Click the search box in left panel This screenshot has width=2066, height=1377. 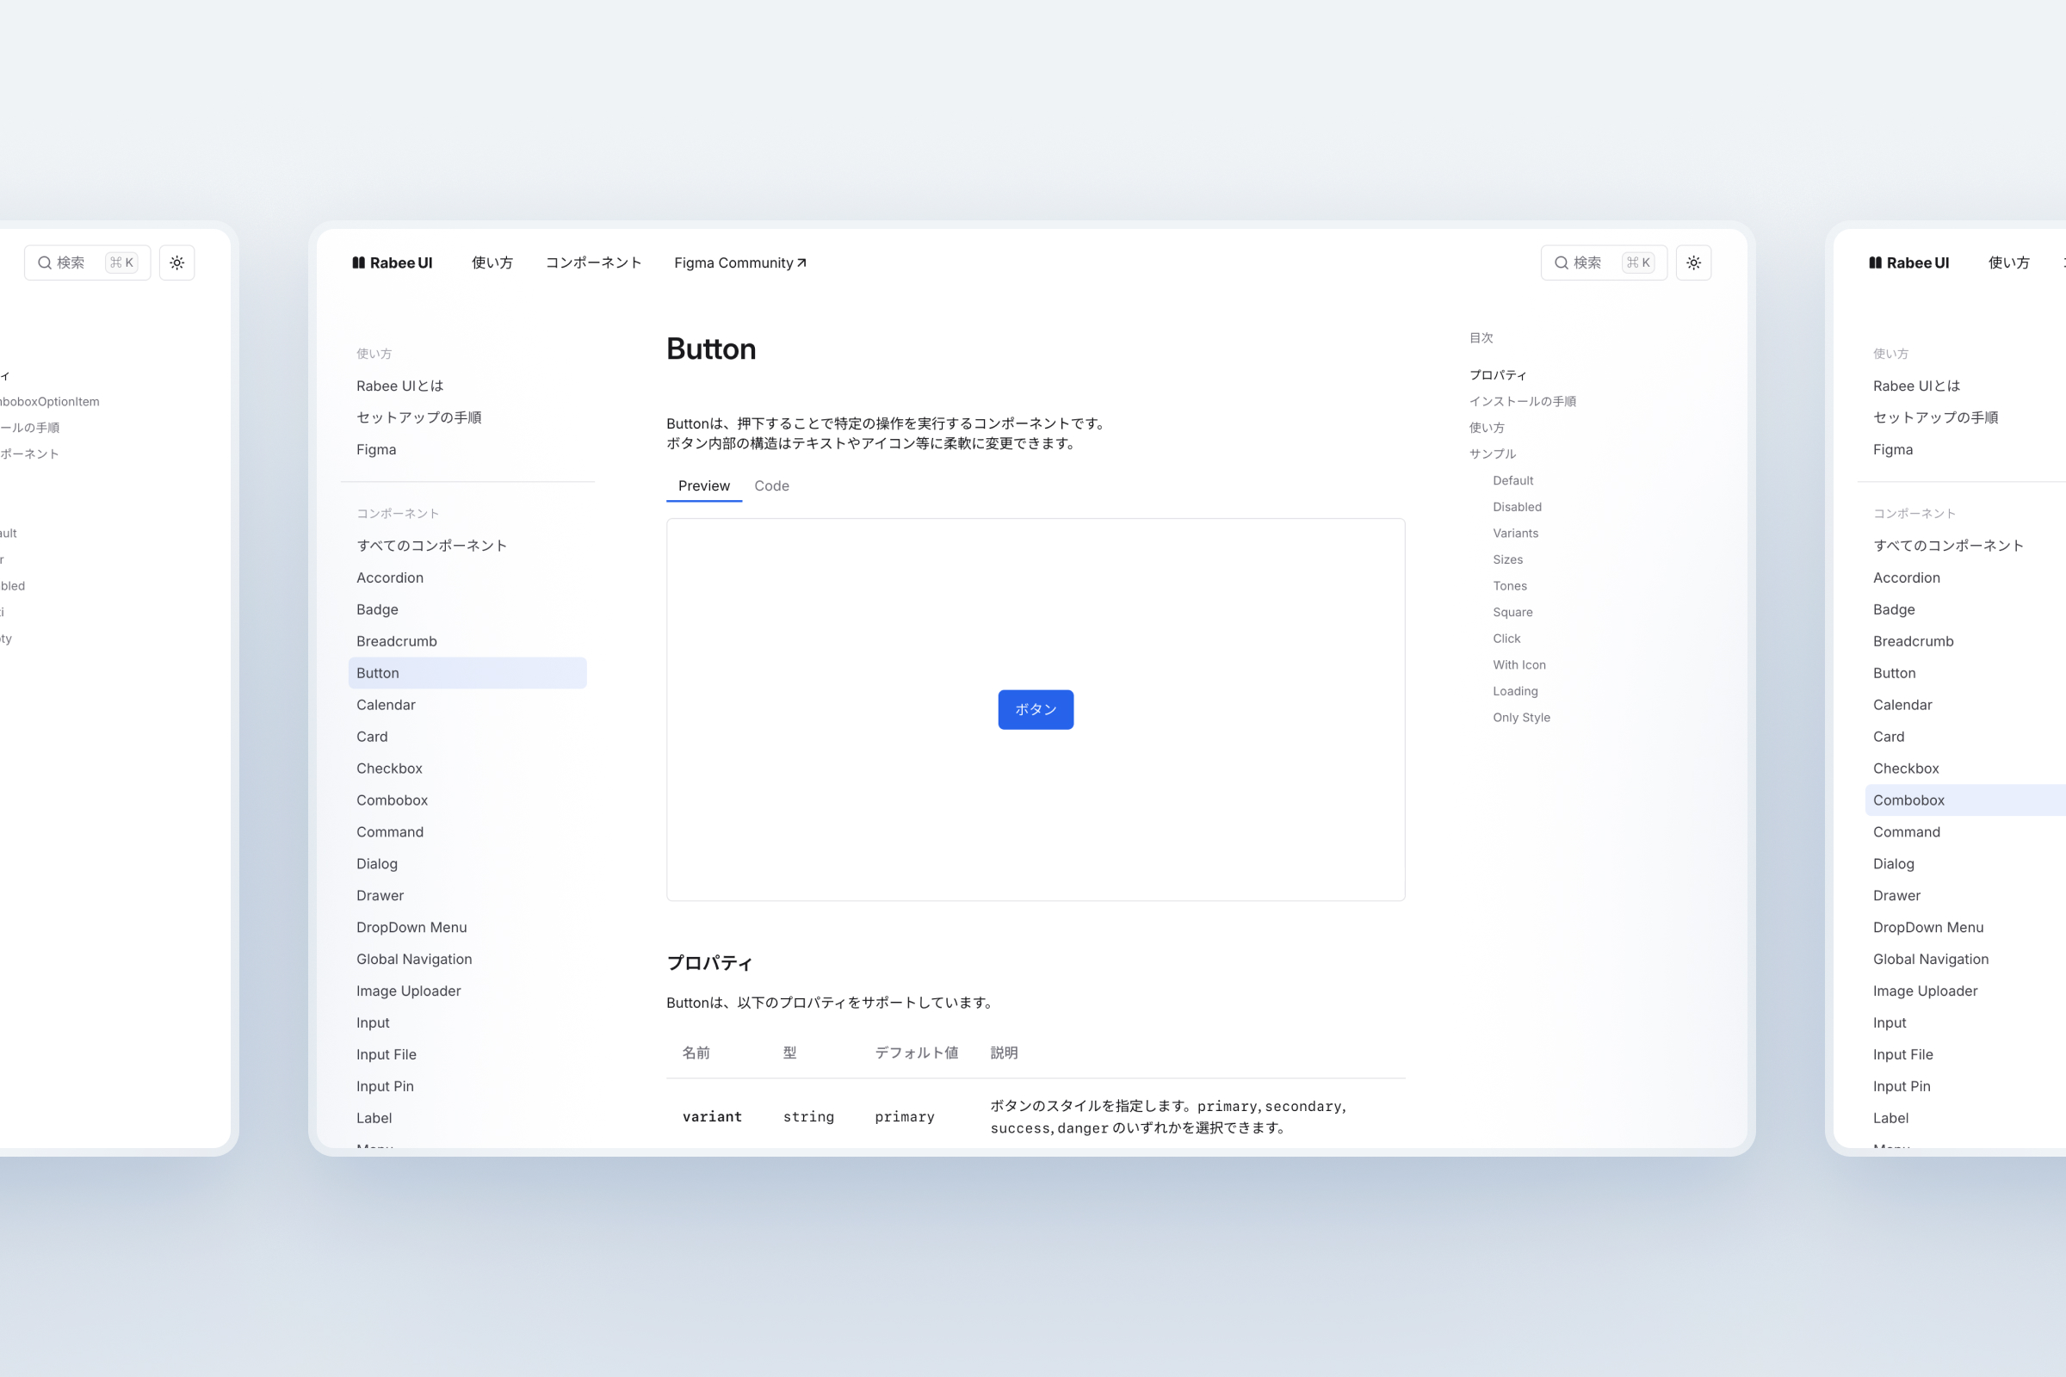click(x=86, y=262)
